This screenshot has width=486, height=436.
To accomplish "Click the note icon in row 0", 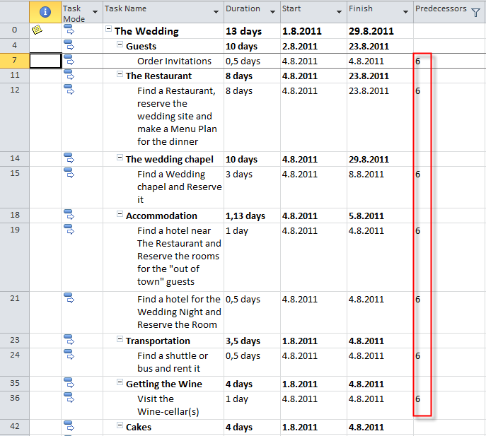I will point(37,30).
